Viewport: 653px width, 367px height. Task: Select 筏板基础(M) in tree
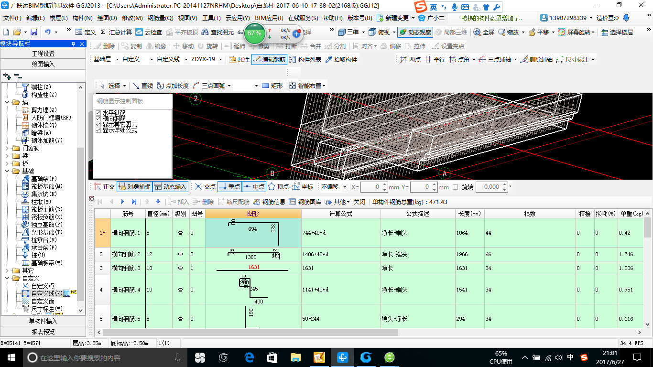(x=47, y=186)
